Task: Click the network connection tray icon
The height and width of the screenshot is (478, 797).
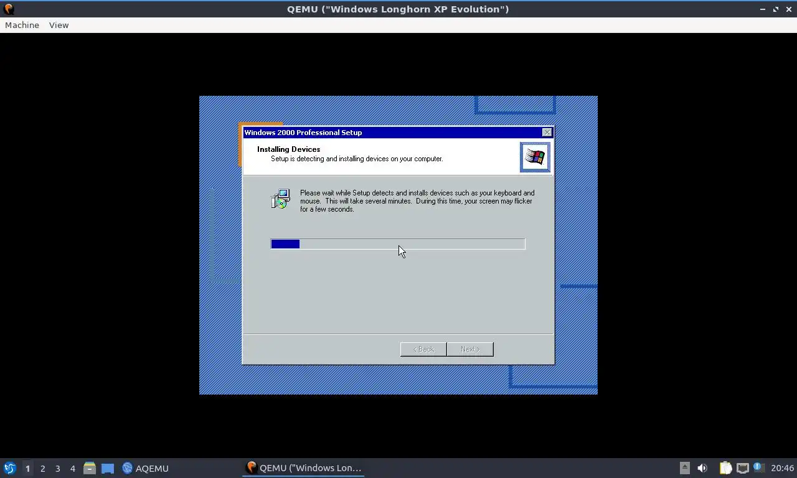Action: coord(742,468)
